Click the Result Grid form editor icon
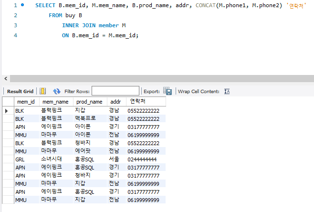 (42, 91)
